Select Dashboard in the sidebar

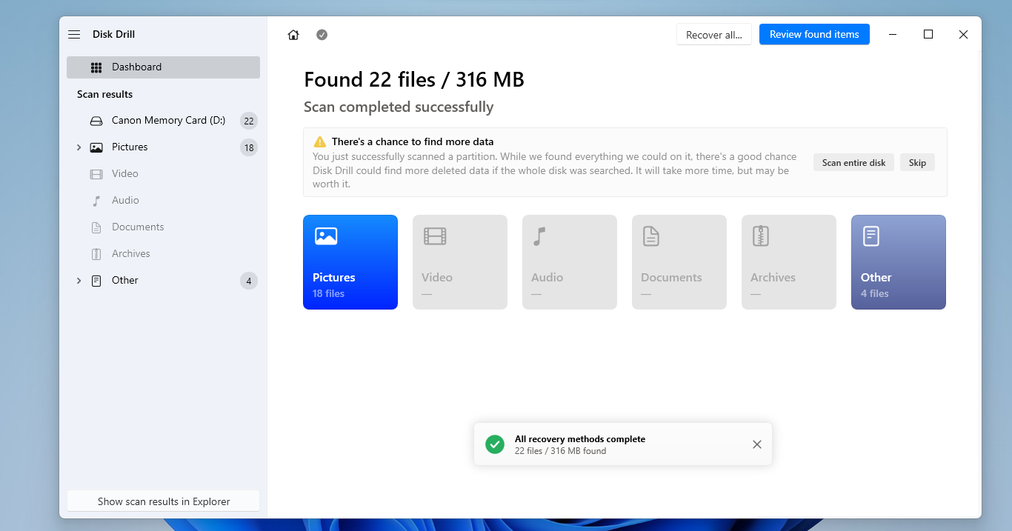(163, 67)
